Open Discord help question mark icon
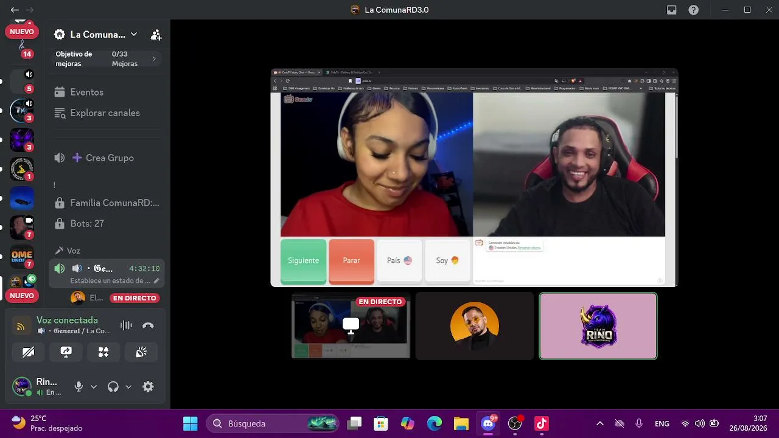Viewport: 779px width, 438px height. tap(693, 10)
